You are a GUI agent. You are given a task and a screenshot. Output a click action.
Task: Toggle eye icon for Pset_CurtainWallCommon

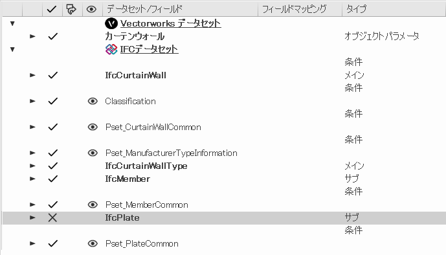point(93,127)
